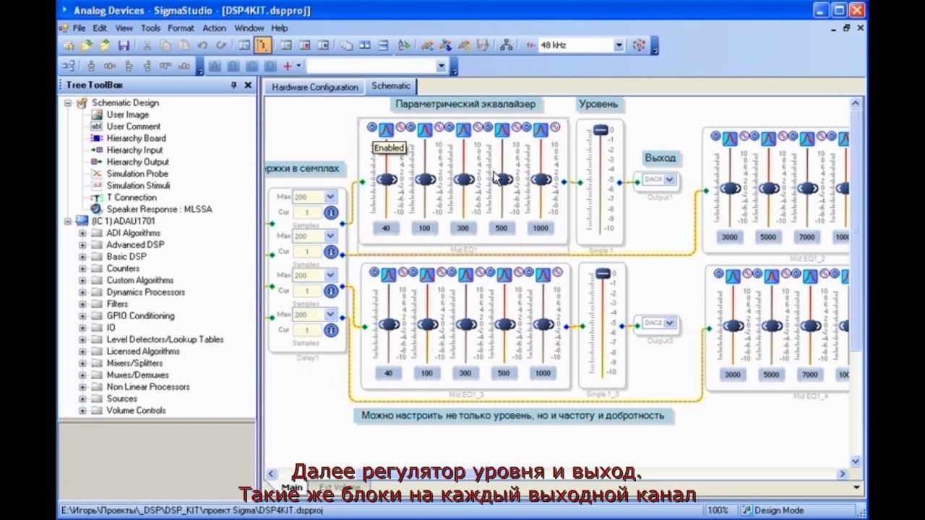Screen dimensions: 925x520
Task: Click the Copy toolbar icon
Action: [165, 45]
